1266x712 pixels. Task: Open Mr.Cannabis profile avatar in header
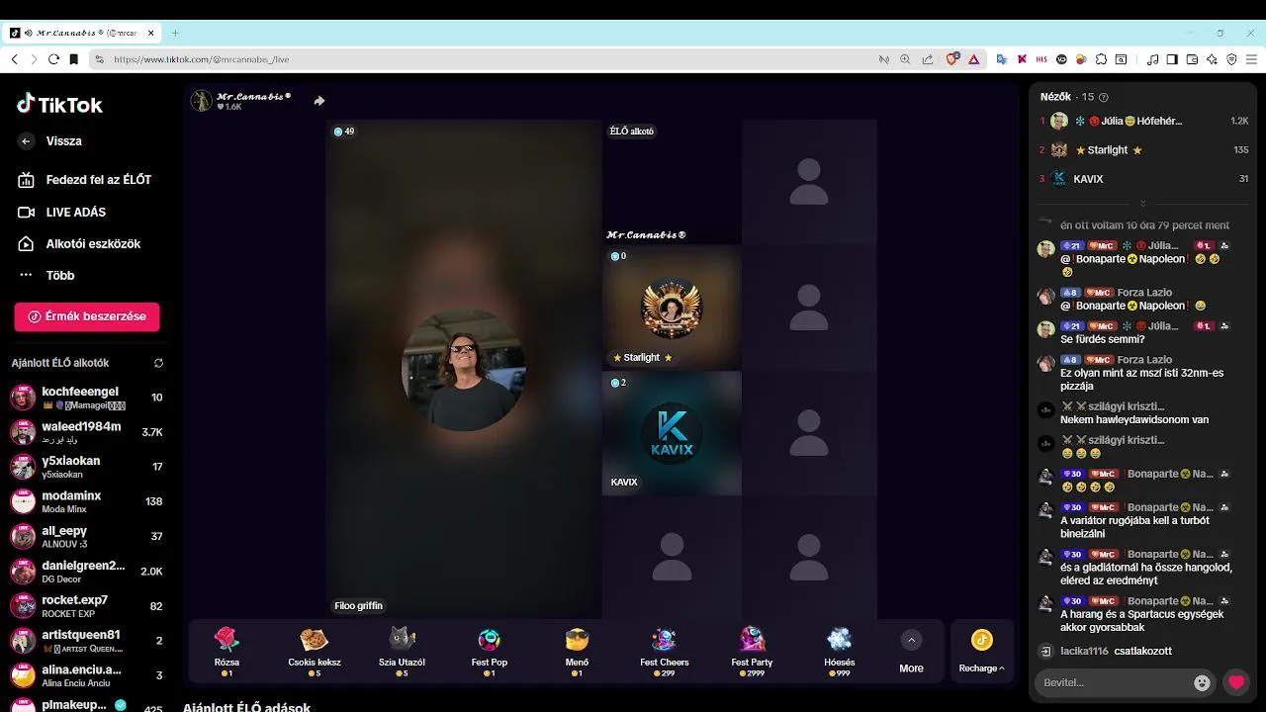click(x=202, y=101)
